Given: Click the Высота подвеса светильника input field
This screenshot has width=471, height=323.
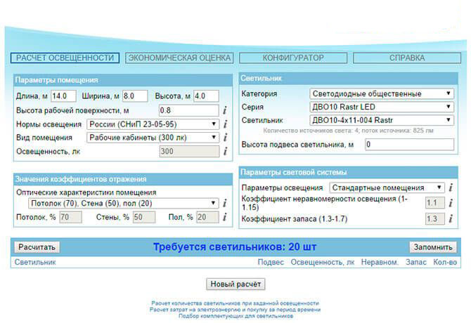Looking at the screenshot, I should tap(409, 144).
